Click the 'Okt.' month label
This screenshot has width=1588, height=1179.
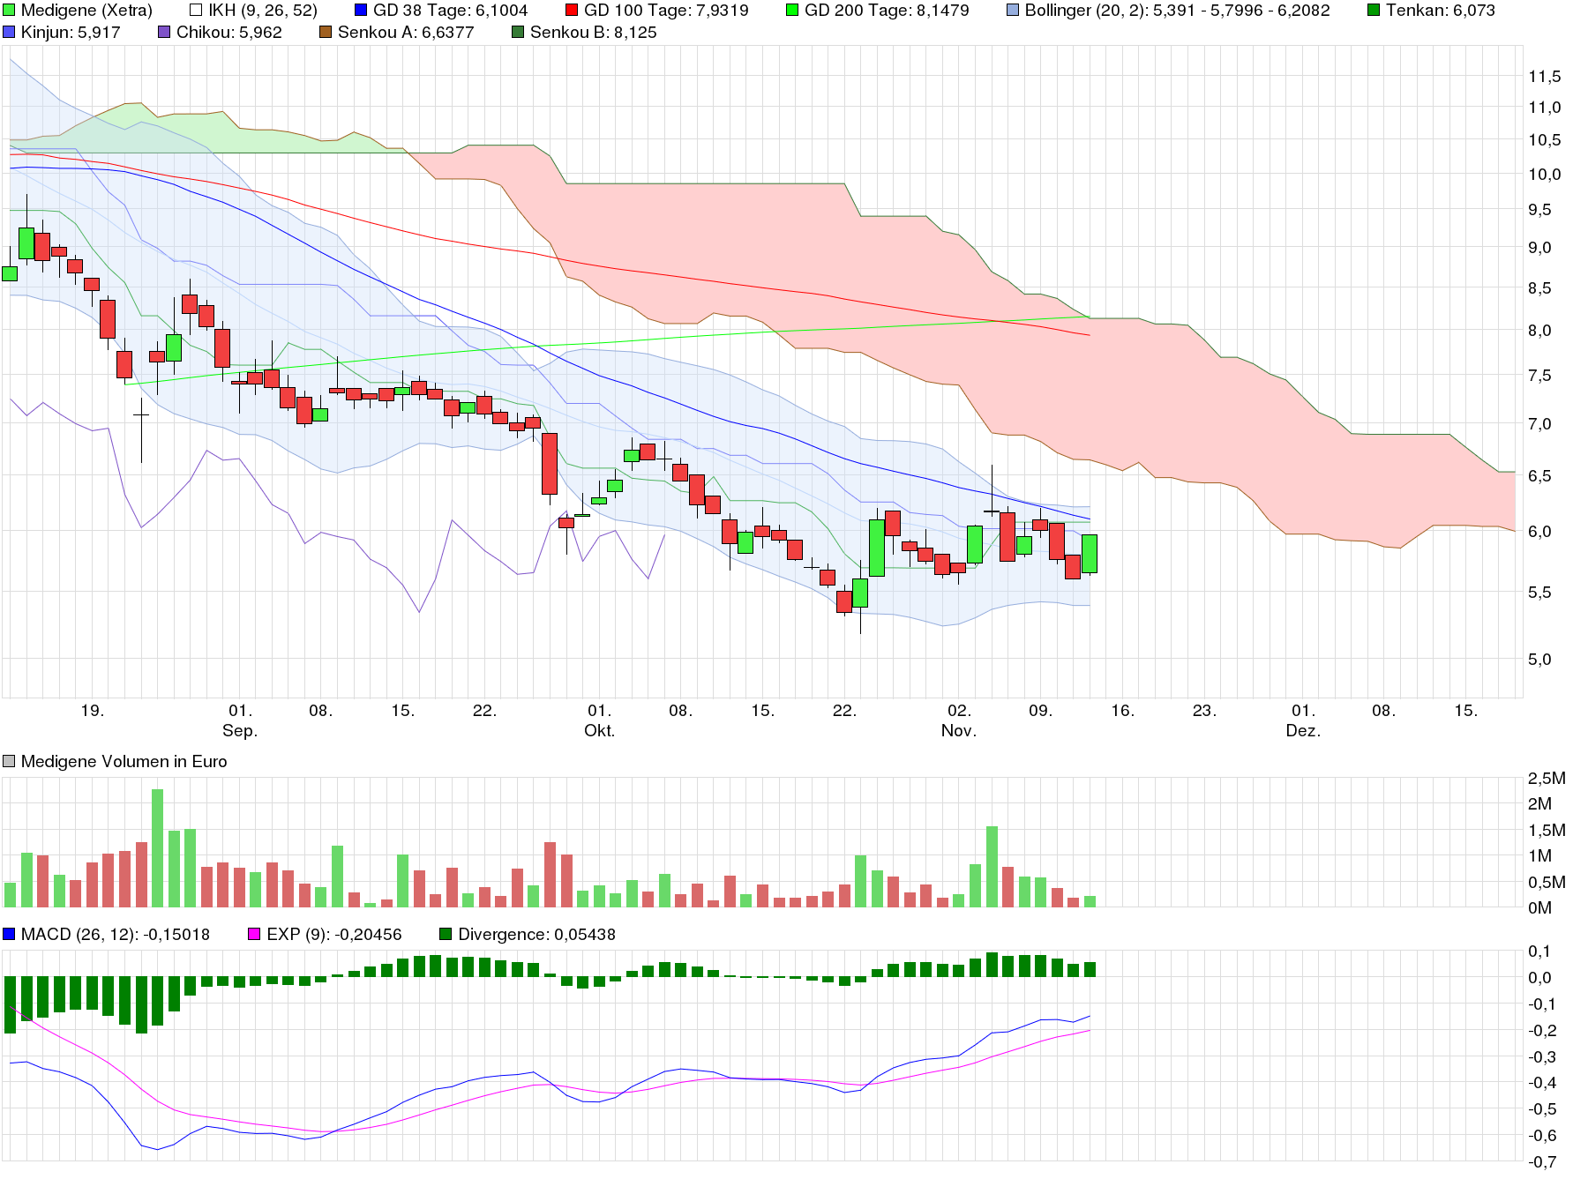point(600,731)
